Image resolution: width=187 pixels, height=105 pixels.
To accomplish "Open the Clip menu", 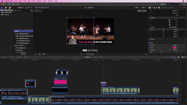I will click(34, 1).
